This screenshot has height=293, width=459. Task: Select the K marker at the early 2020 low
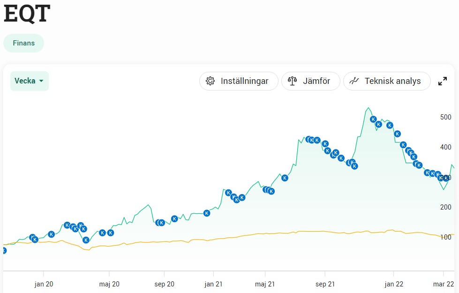pyautogui.click(x=86, y=240)
